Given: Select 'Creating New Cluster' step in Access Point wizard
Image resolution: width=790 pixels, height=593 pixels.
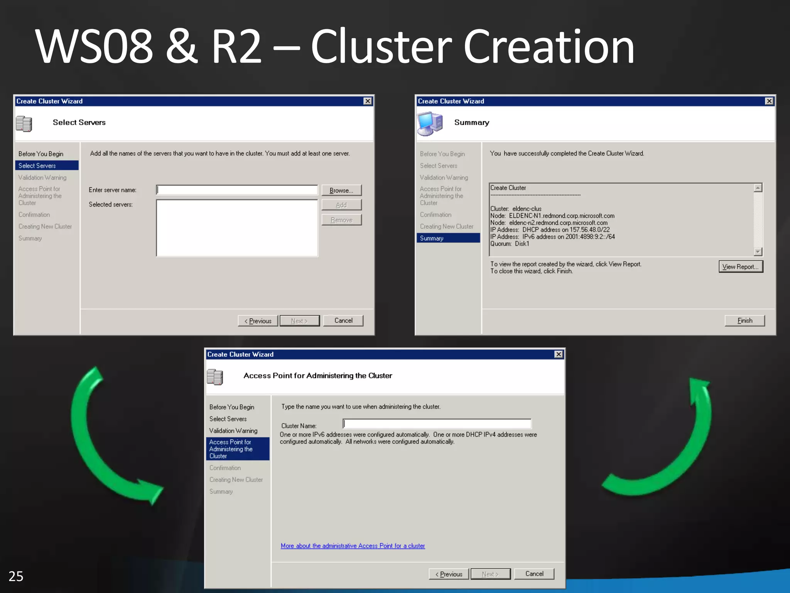Looking at the screenshot, I should 236,480.
